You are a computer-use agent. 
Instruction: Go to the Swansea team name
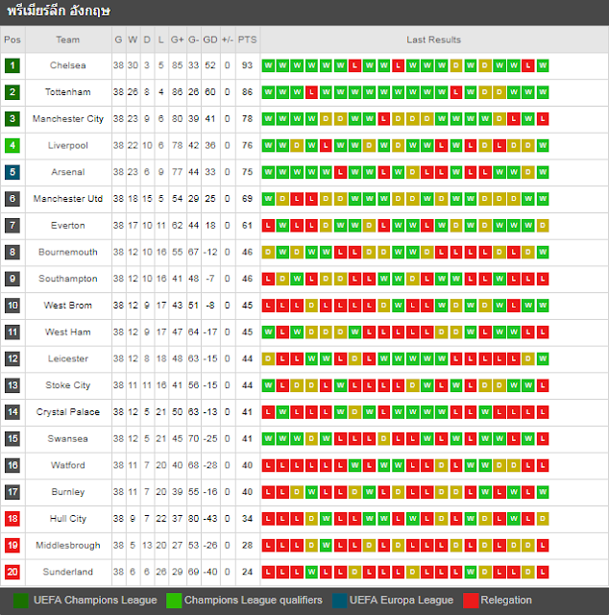tap(68, 439)
